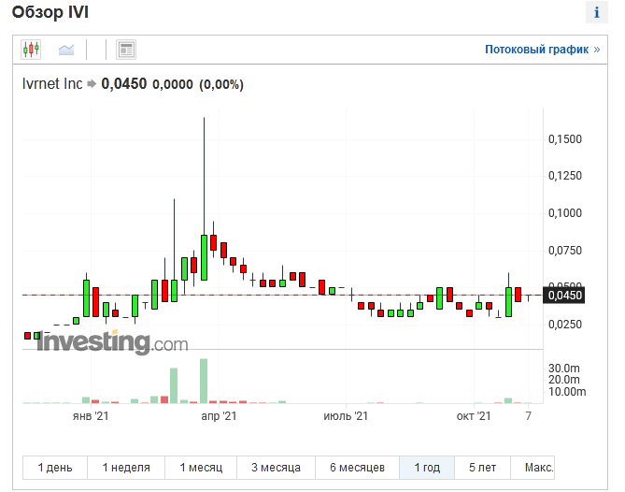Select the 1 неделя timeframe tab
Image resolution: width=625 pixels, height=492 pixels.
[126, 468]
